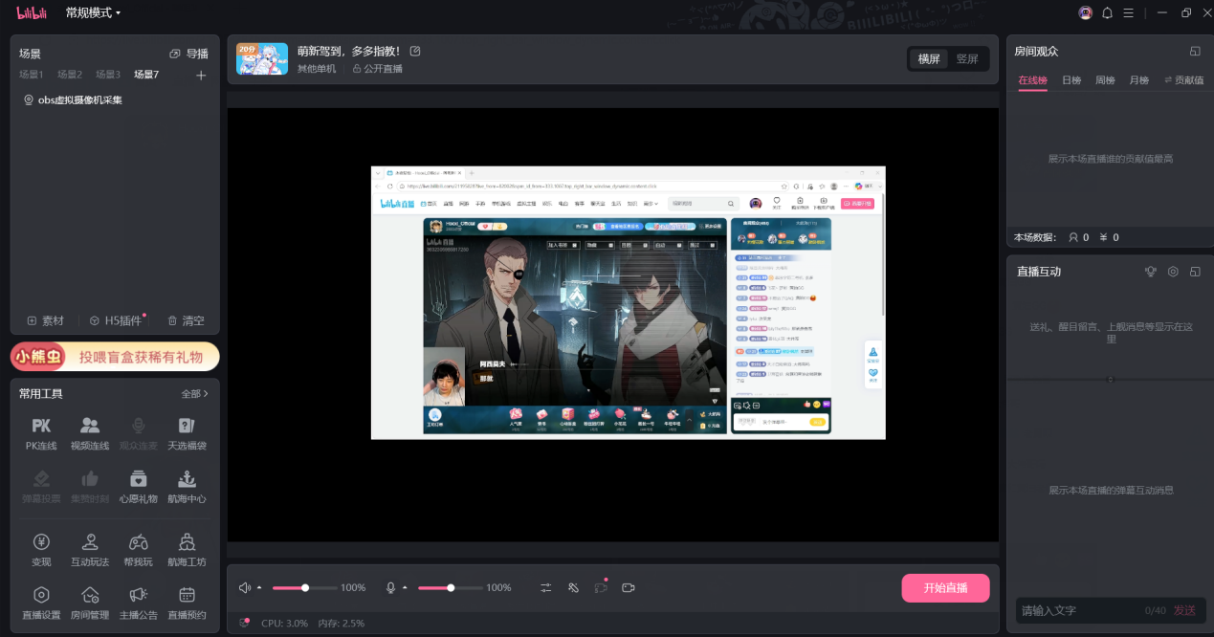
Task: Open 房间管理 room management
Action: coord(90,603)
